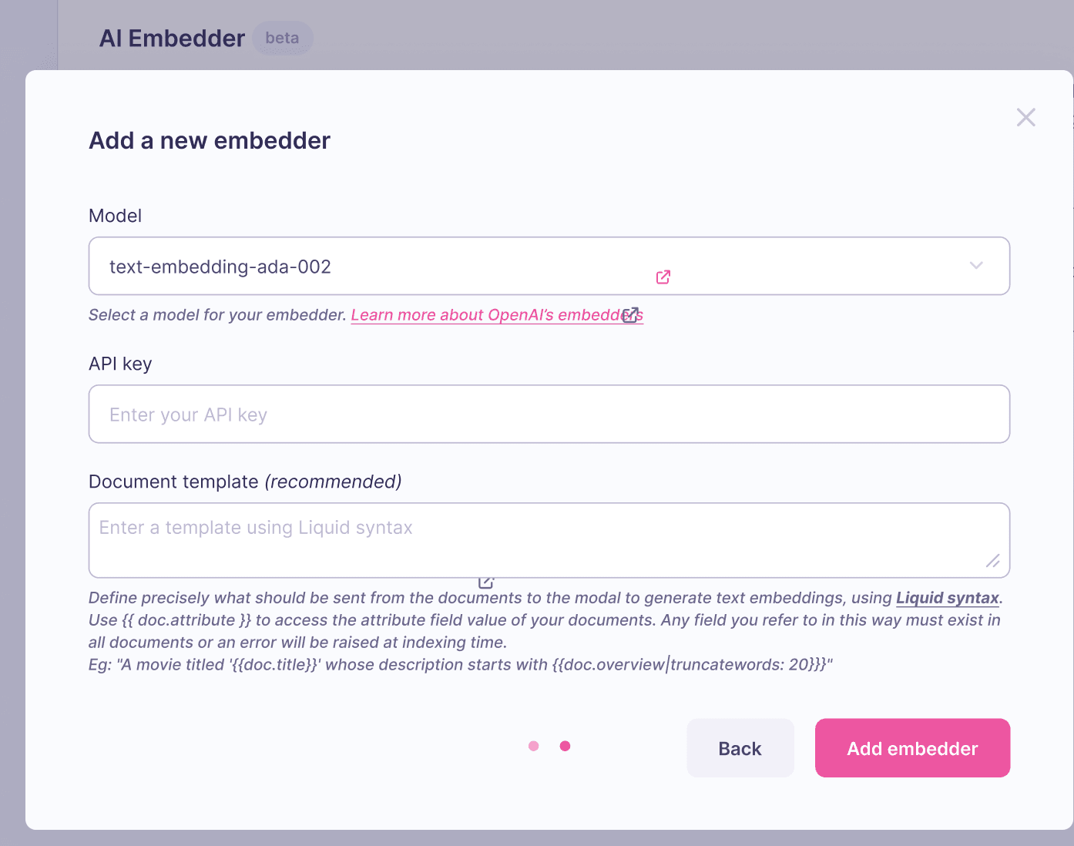Click the Back button
Viewport: 1074px width, 846px height.
(x=740, y=747)
